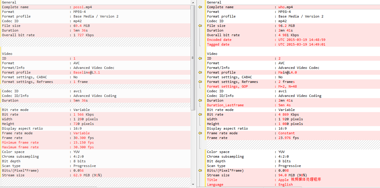Click the Apple 视频媒体处理程序 title value
380x188 pixels.
300,180
